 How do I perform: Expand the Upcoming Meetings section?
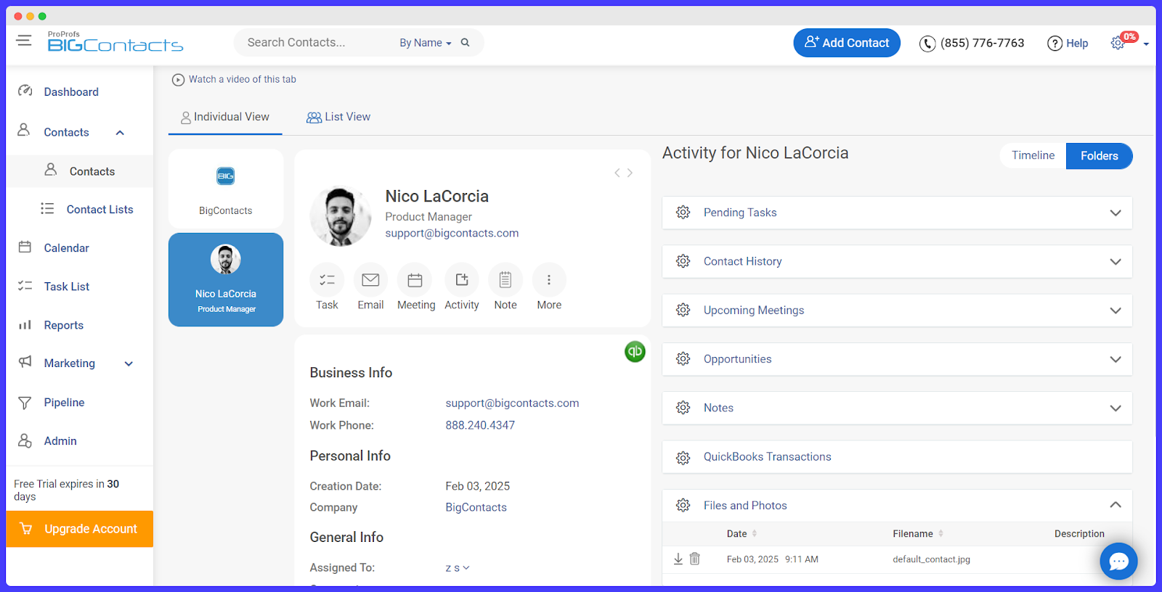click(x=1116, y=311)
